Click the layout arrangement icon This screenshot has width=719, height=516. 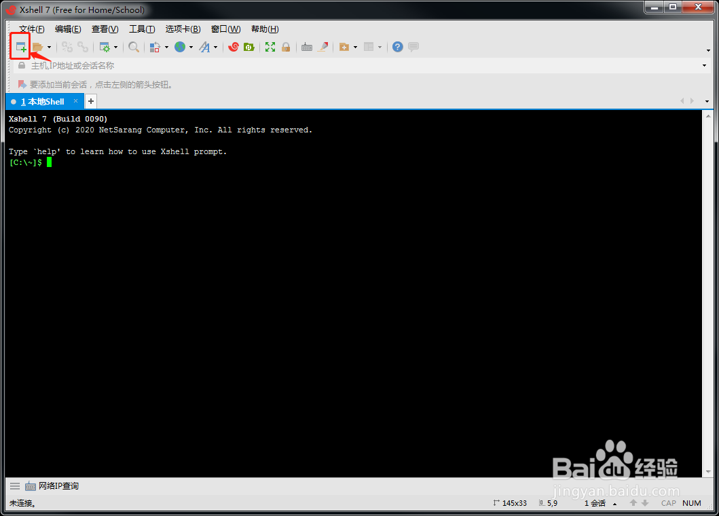(x=369, y=47)
